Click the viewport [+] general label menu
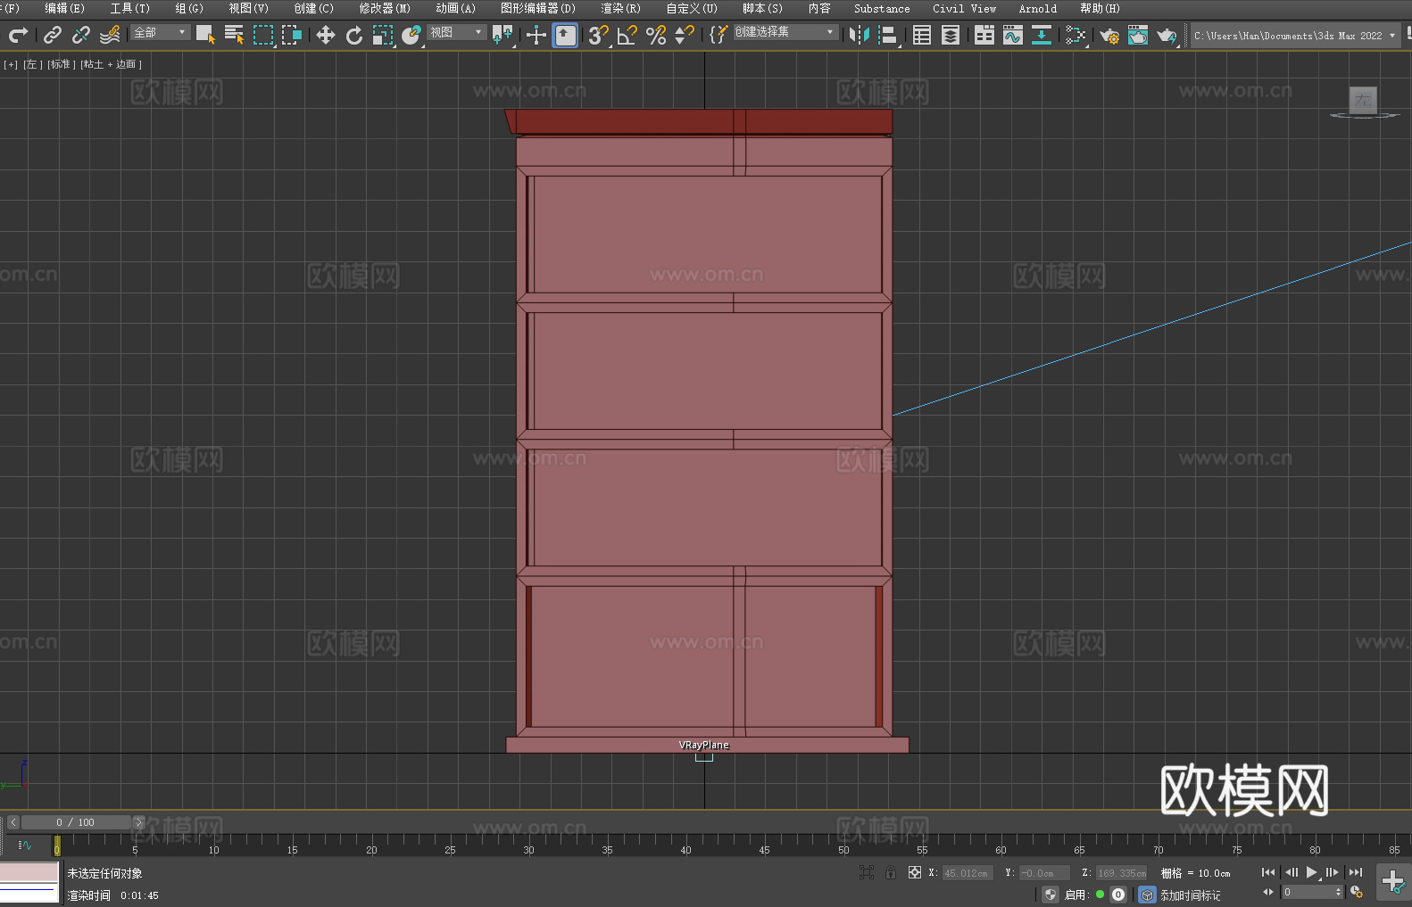The height and width of the screenshot is (907, 1412). 11,64
